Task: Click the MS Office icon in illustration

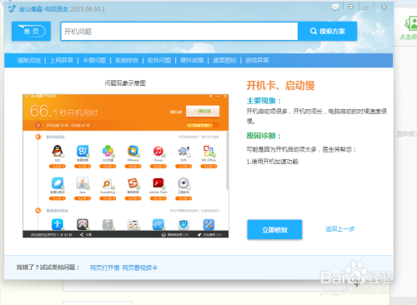Action: pos(208,151)
